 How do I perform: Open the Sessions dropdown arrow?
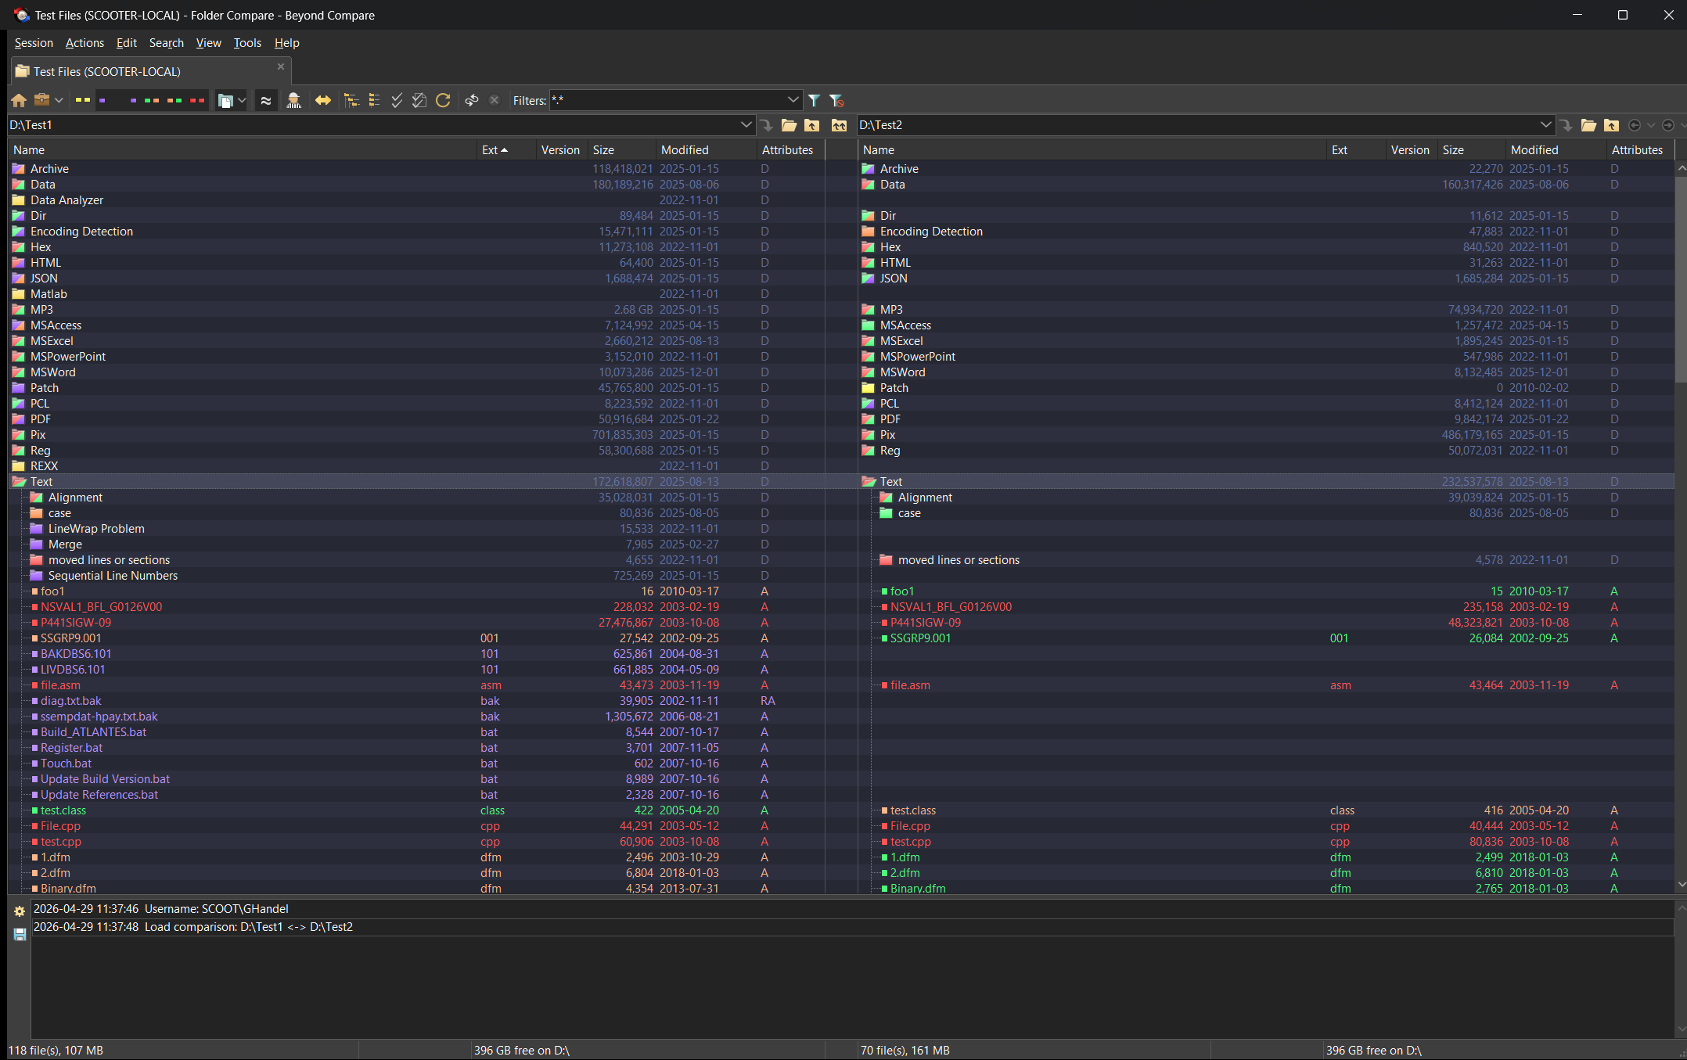(59, 100)
